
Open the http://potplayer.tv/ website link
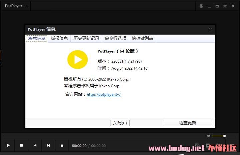104,94
